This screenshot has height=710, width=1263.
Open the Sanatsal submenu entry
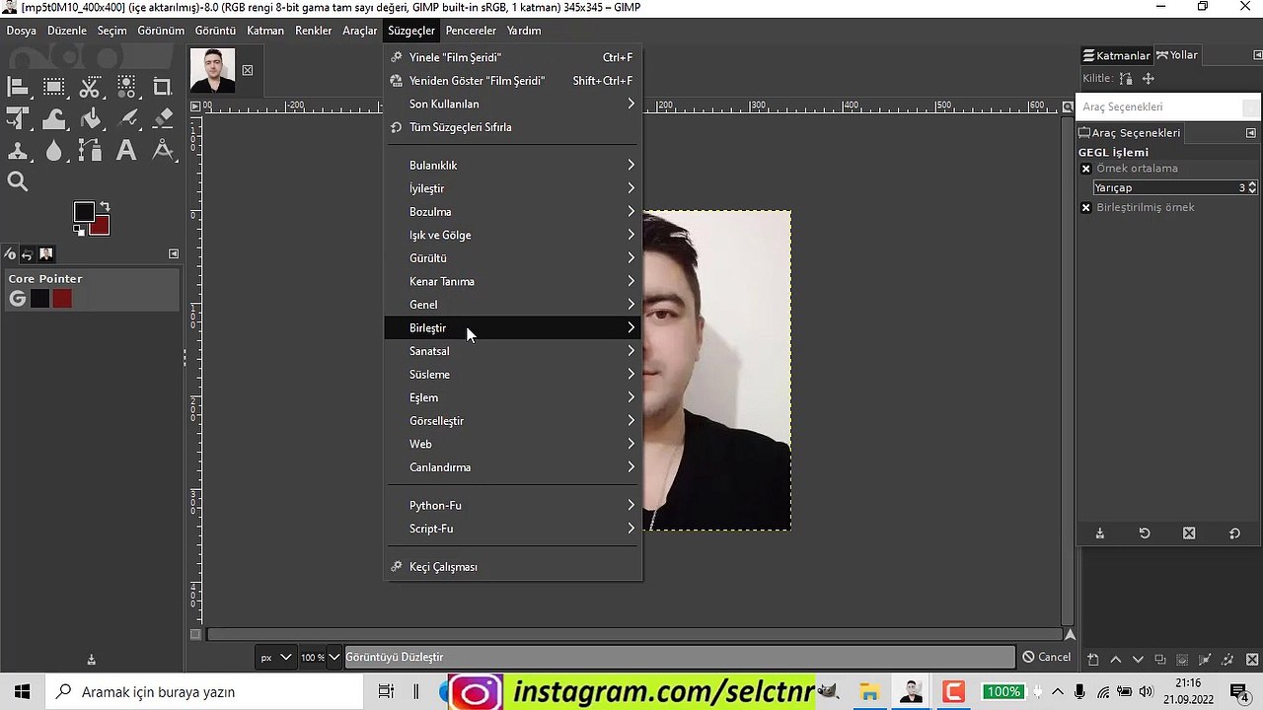(x=513, y=351)
